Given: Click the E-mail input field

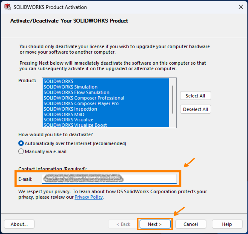Looking at the screenshot, I should pos(109,179).
